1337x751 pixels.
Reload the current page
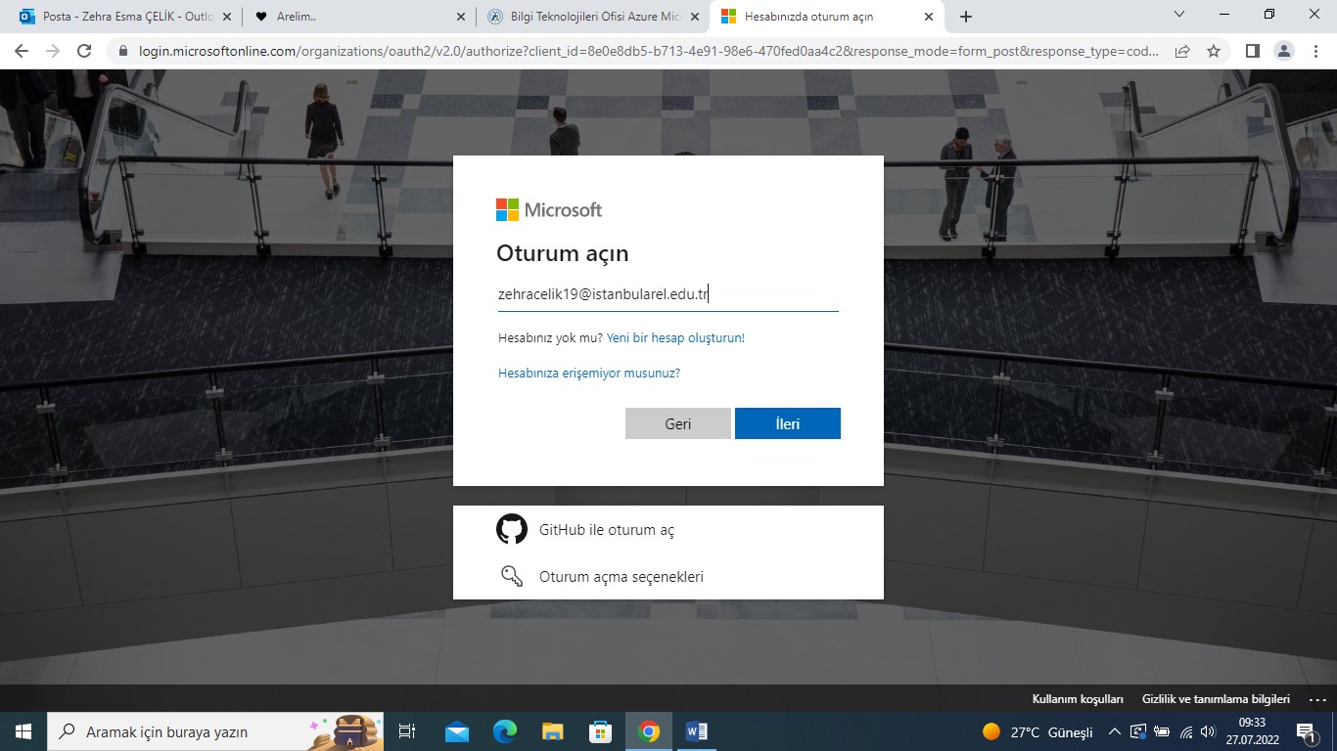point(84,51)
